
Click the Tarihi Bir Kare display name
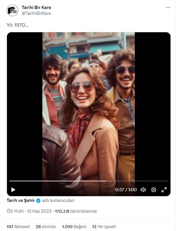pyautogui.click(x=37, y=7)
